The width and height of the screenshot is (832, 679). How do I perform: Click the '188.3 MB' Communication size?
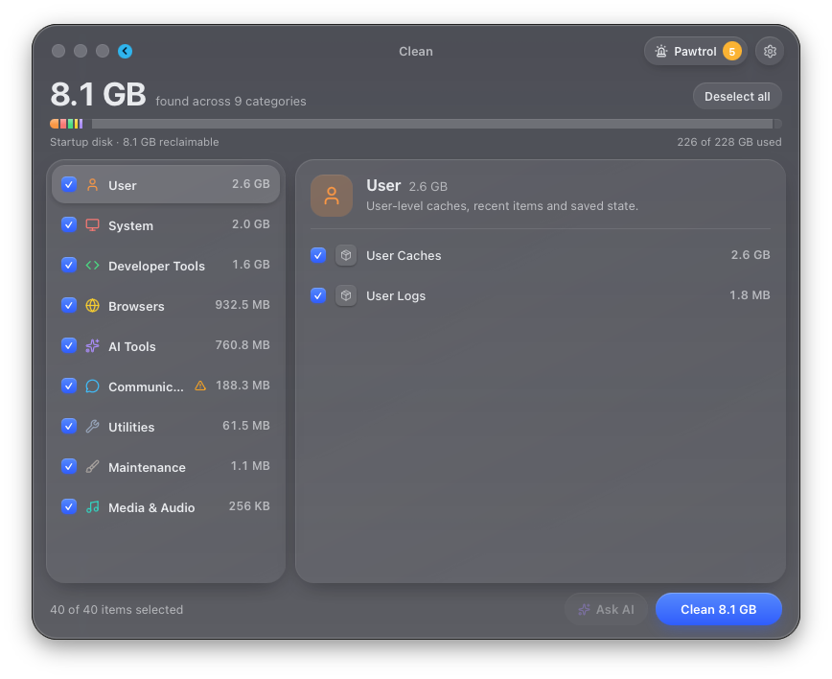point(243,386)
